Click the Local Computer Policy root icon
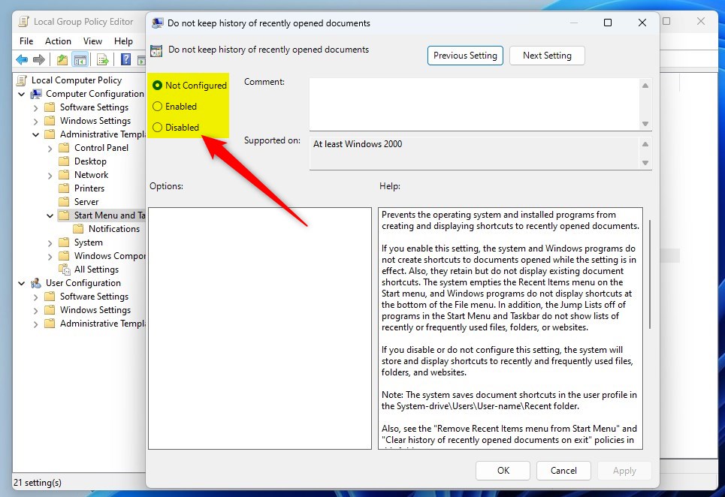Screen dimensions: 725x497 (22, 80)
